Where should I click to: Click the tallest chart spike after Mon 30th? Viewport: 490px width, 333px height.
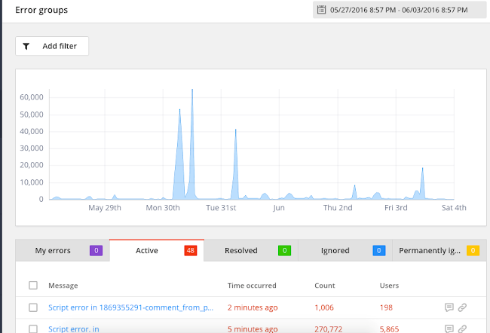(192, 144)
